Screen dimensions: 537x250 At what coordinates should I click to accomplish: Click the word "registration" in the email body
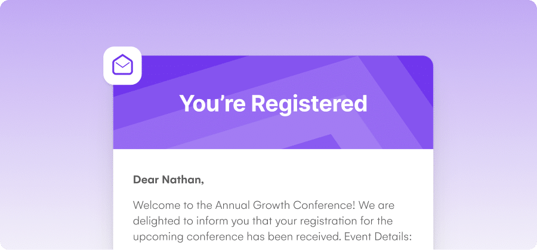(316, 221)
